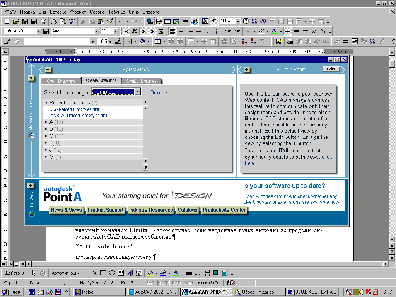Open Print Preview in Word toolbar

(63, 22)
